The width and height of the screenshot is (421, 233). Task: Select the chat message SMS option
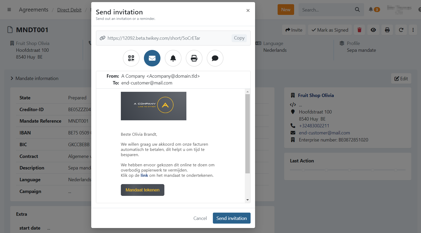(215, 58)
